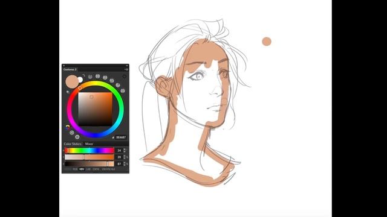Viewport: 387px width, 217px height.
Task: Switch sliders to LAB mode
Action: (x=88, y=169)
